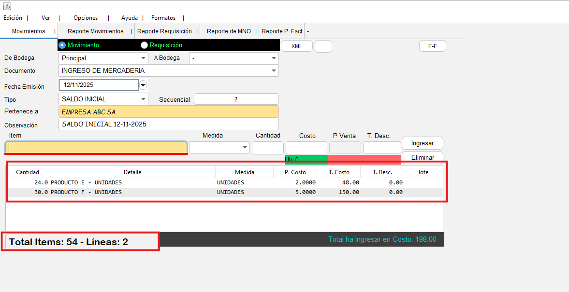This screenshot has width=569, height=292.
Task: Expand the Medida dropdown
Action: [x=244, y=148]
